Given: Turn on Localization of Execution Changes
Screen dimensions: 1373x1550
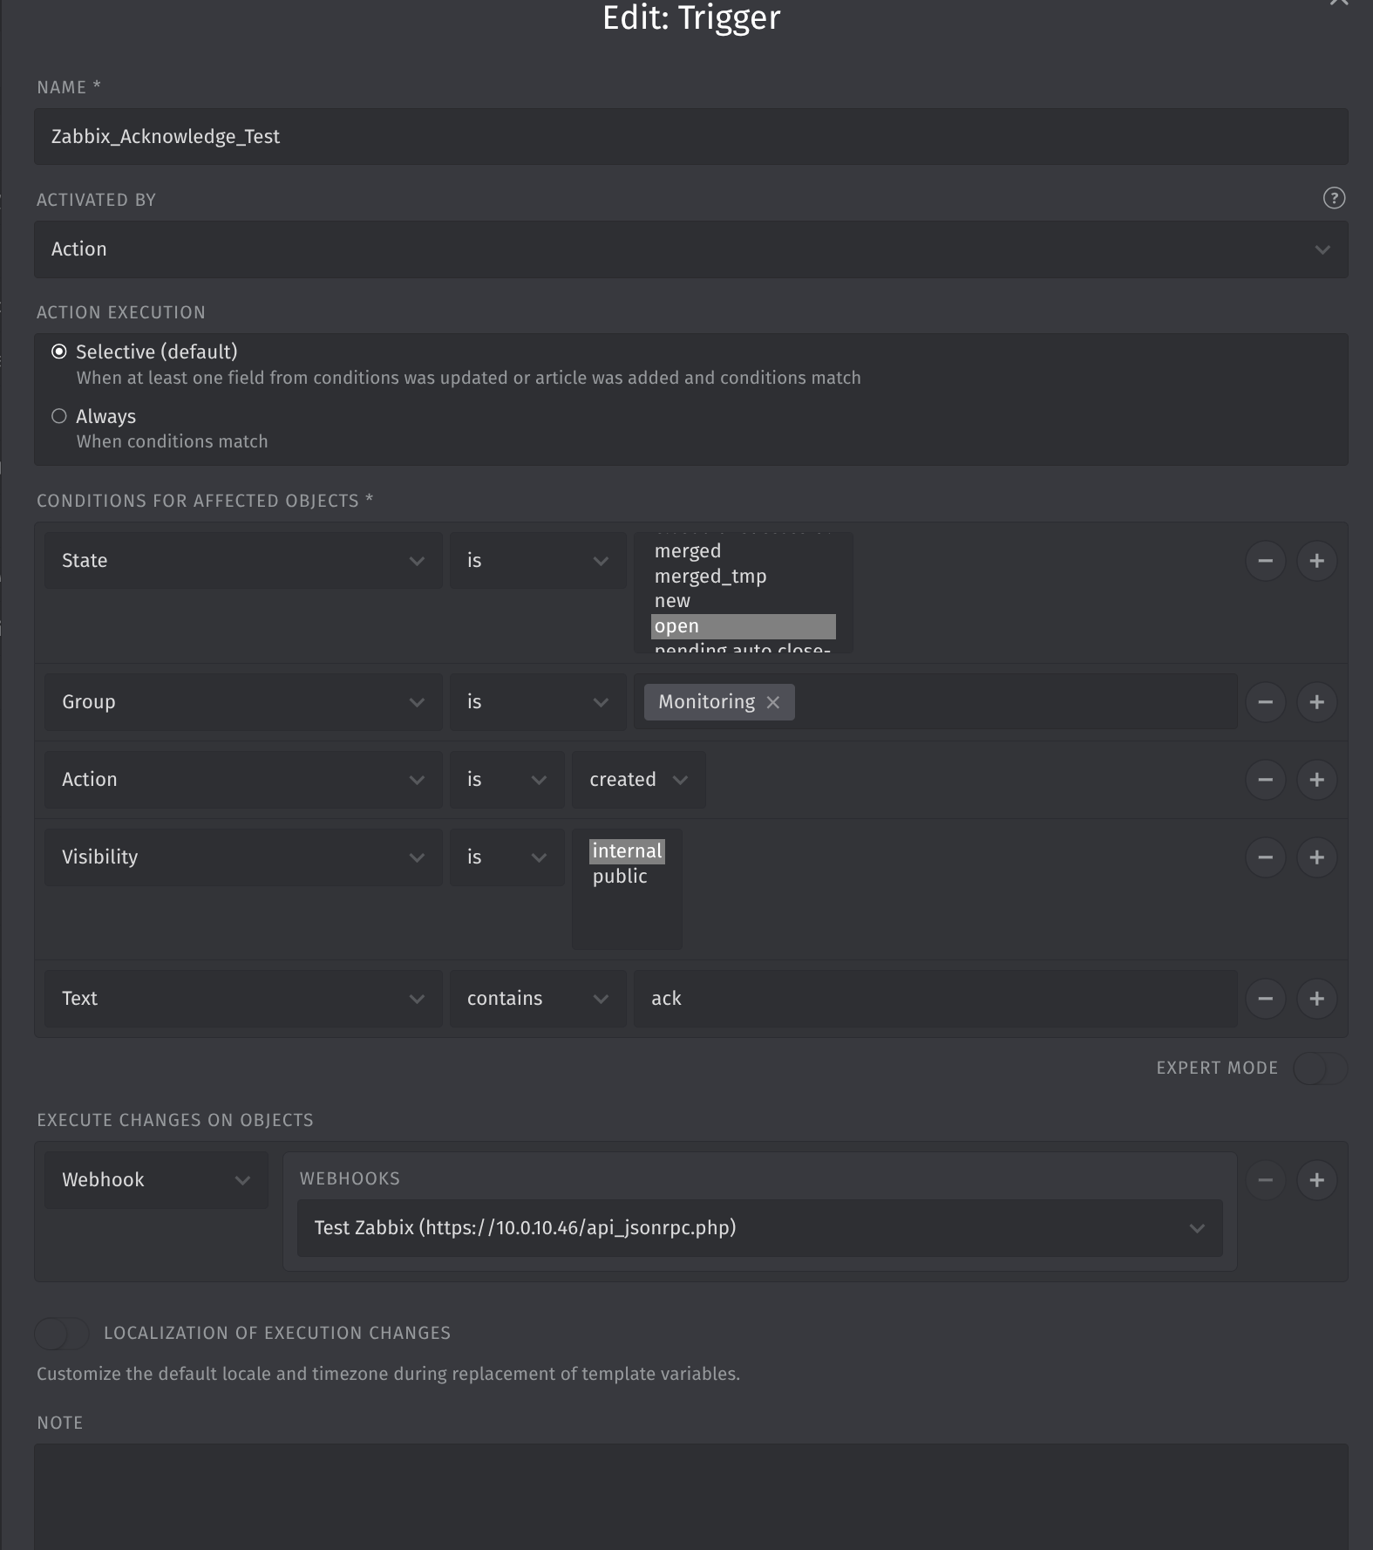Looking at the screenshot, I should click(x=62, y=1333).
